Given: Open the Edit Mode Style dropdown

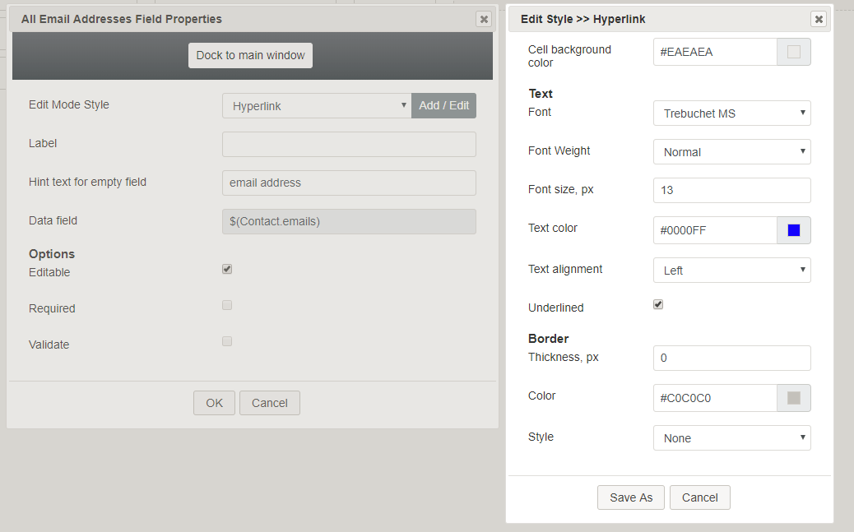Looking at the screenshot, I should (x=317, y=105).
